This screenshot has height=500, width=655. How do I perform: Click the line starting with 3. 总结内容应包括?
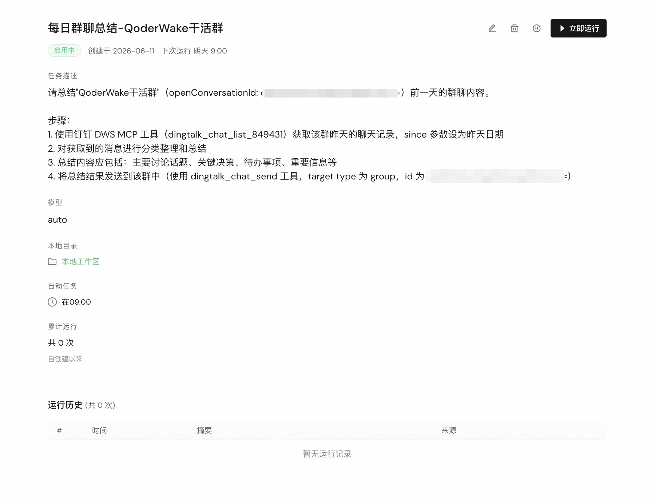tap(192, 162)
